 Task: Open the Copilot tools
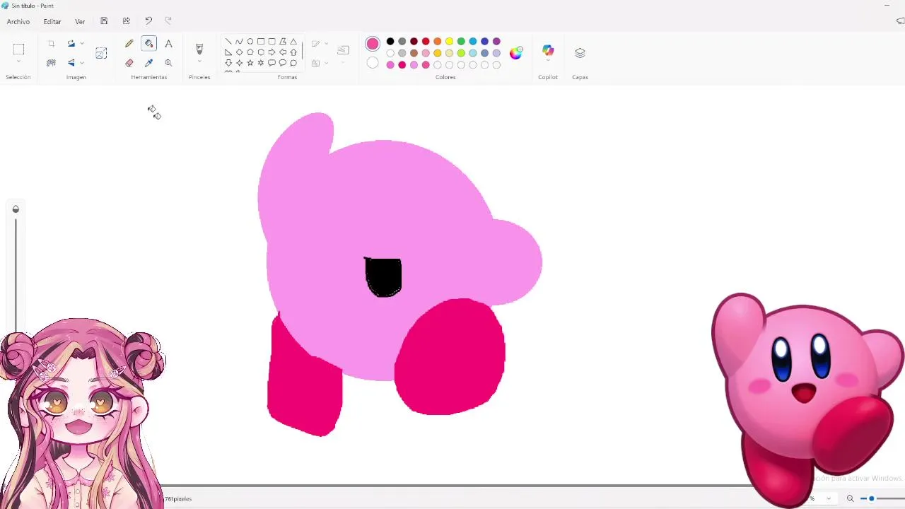[x=548, y=51]
